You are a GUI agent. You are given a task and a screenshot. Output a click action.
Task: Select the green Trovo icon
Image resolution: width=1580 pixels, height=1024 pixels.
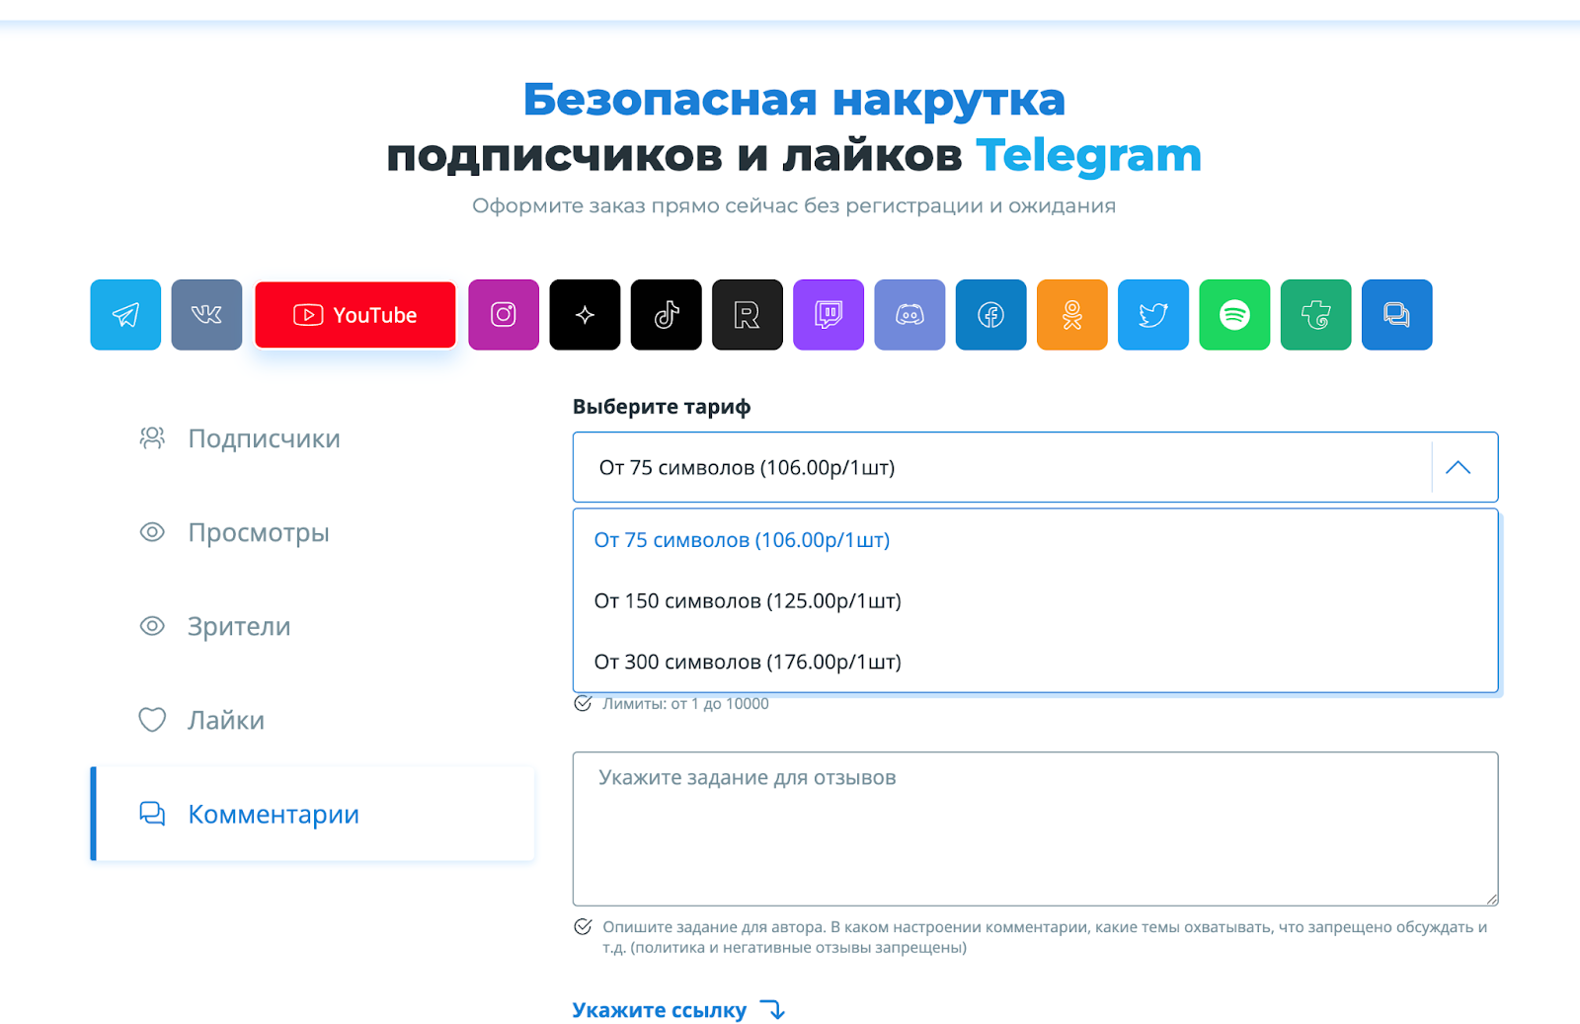click(1315, 315)
